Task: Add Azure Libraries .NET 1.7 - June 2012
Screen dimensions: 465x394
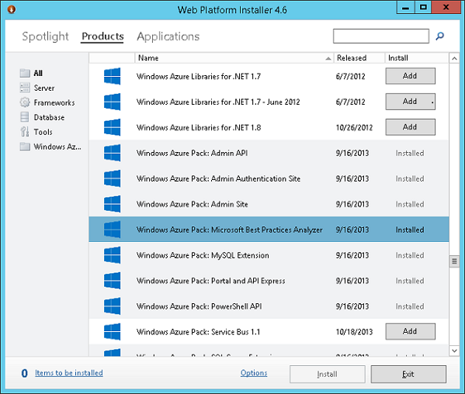Action: point(410,102)
